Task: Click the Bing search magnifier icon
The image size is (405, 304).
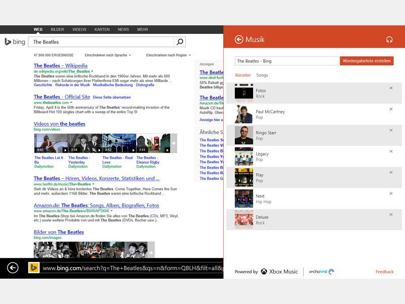Action: pos(180,42)
